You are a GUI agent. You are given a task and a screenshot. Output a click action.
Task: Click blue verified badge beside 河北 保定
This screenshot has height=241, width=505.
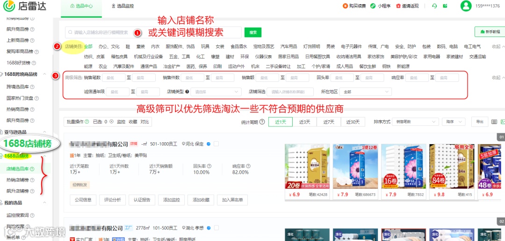click(209, 144)
